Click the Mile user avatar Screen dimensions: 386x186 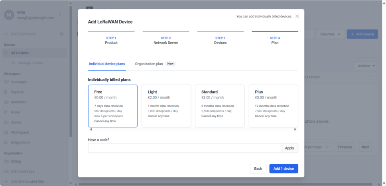pos(9,15)
